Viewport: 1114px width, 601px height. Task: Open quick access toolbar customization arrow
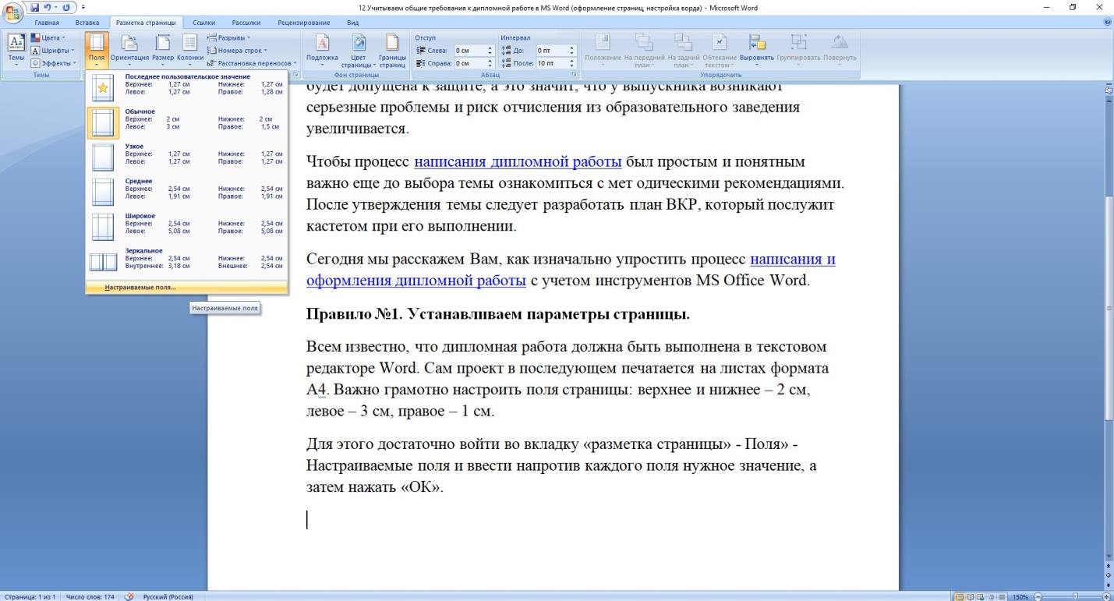click(x=83, y=8)
